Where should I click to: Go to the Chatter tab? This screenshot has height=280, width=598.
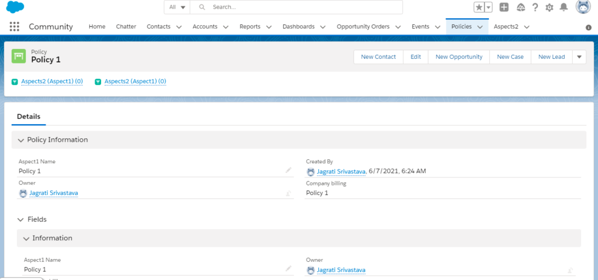click(126, 27)
